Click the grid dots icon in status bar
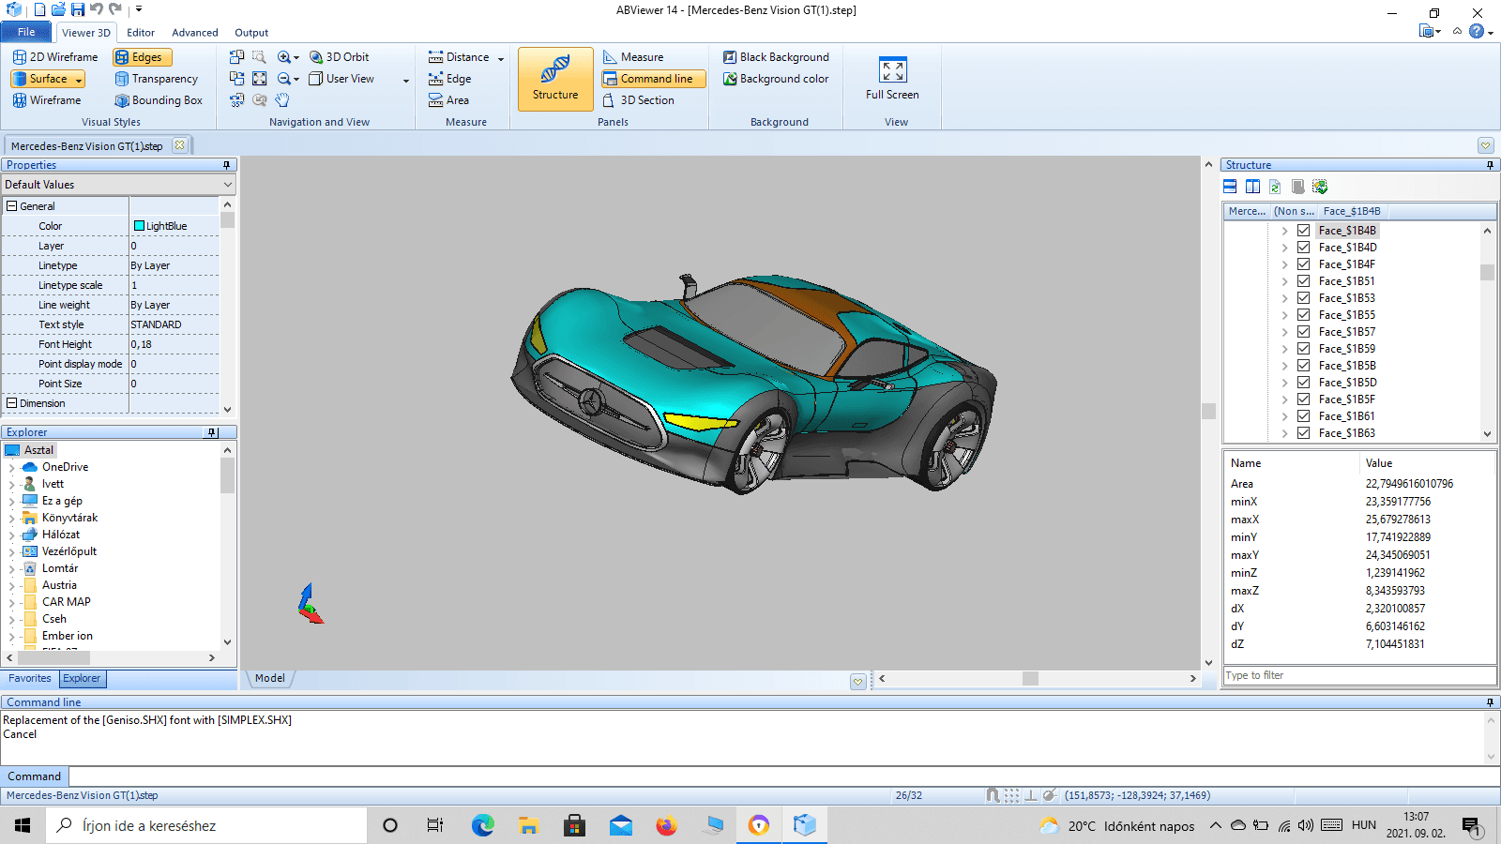 coord(1011,795)
